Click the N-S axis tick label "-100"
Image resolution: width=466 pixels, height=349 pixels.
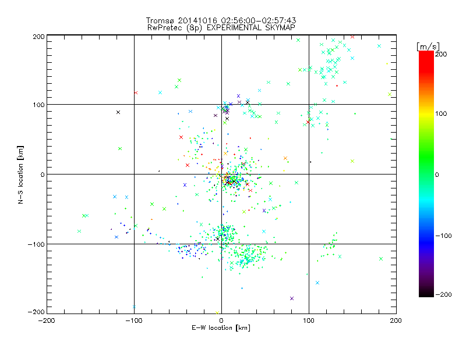(x=36, y=244)
